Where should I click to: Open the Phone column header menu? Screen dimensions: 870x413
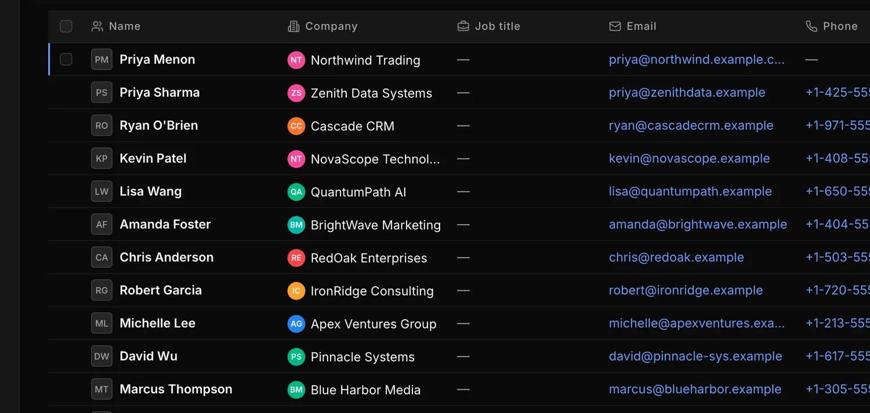(840, 26)
